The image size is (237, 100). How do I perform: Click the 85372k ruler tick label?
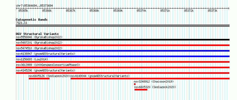(x=189, y=11)
